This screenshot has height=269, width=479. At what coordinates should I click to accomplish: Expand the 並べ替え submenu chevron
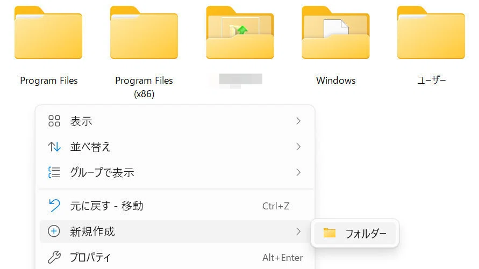click(x=298, y=147)
